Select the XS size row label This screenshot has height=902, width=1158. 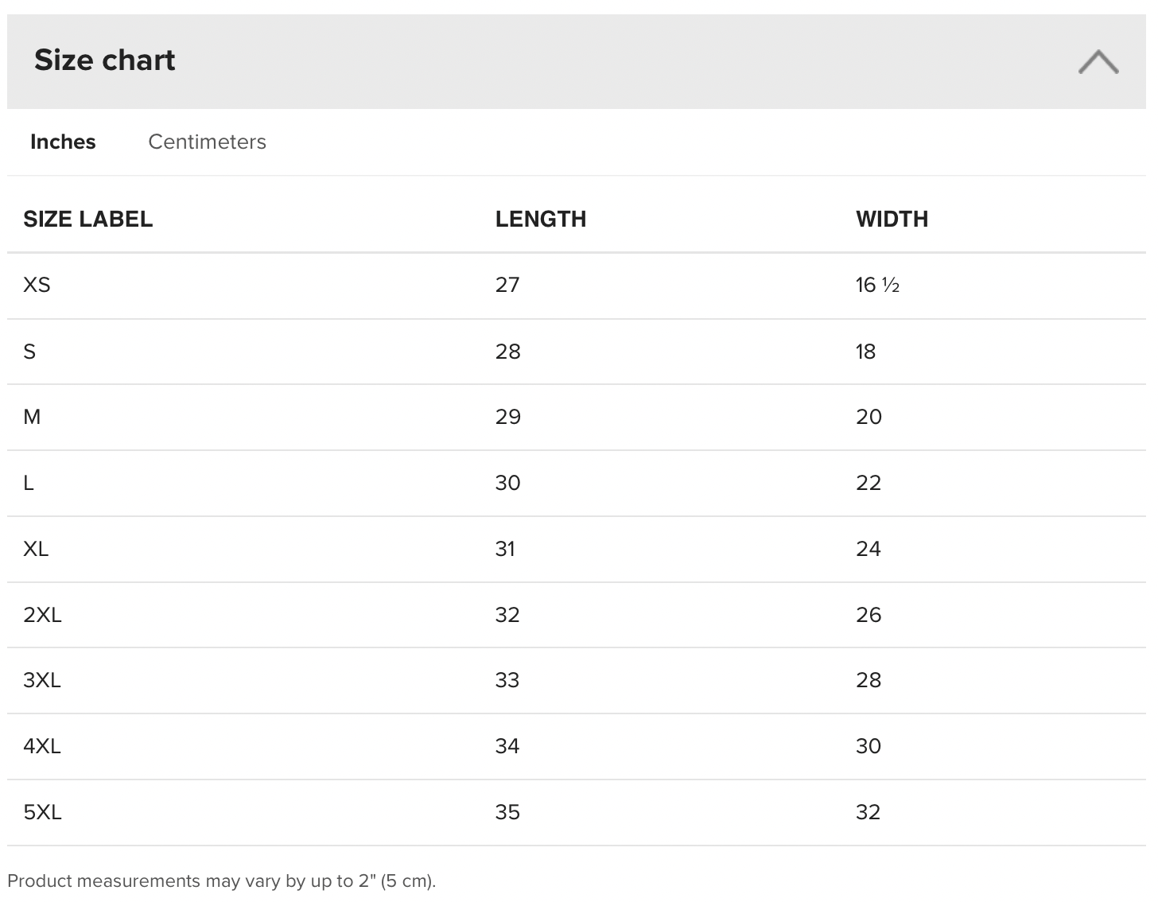[x=37, y=285]
